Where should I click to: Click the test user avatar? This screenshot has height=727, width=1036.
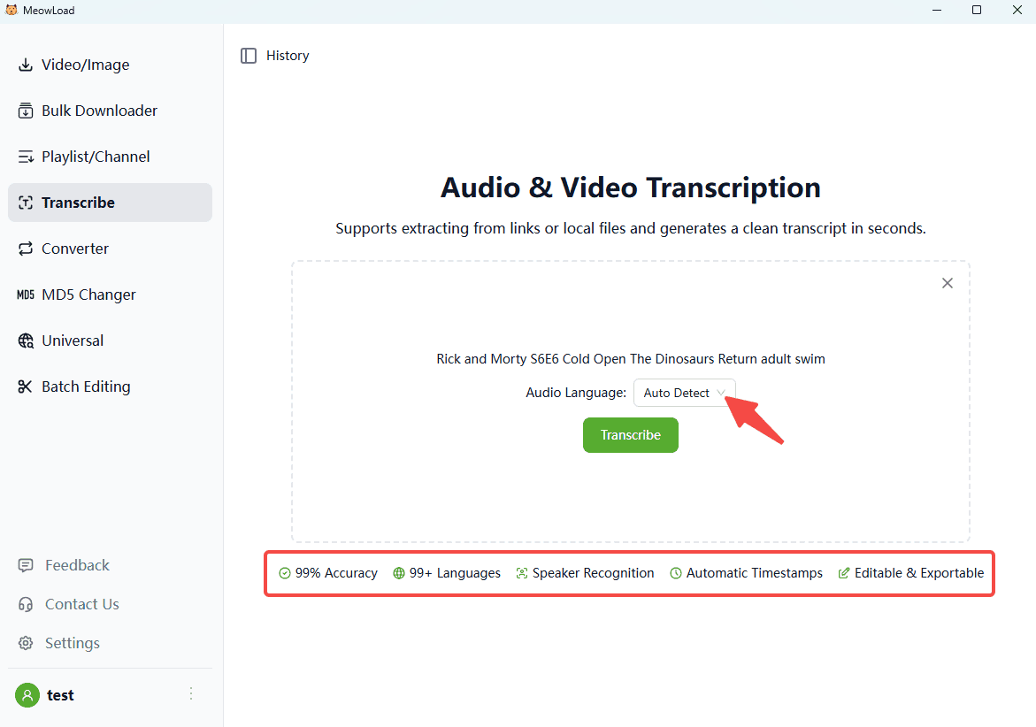27,695
